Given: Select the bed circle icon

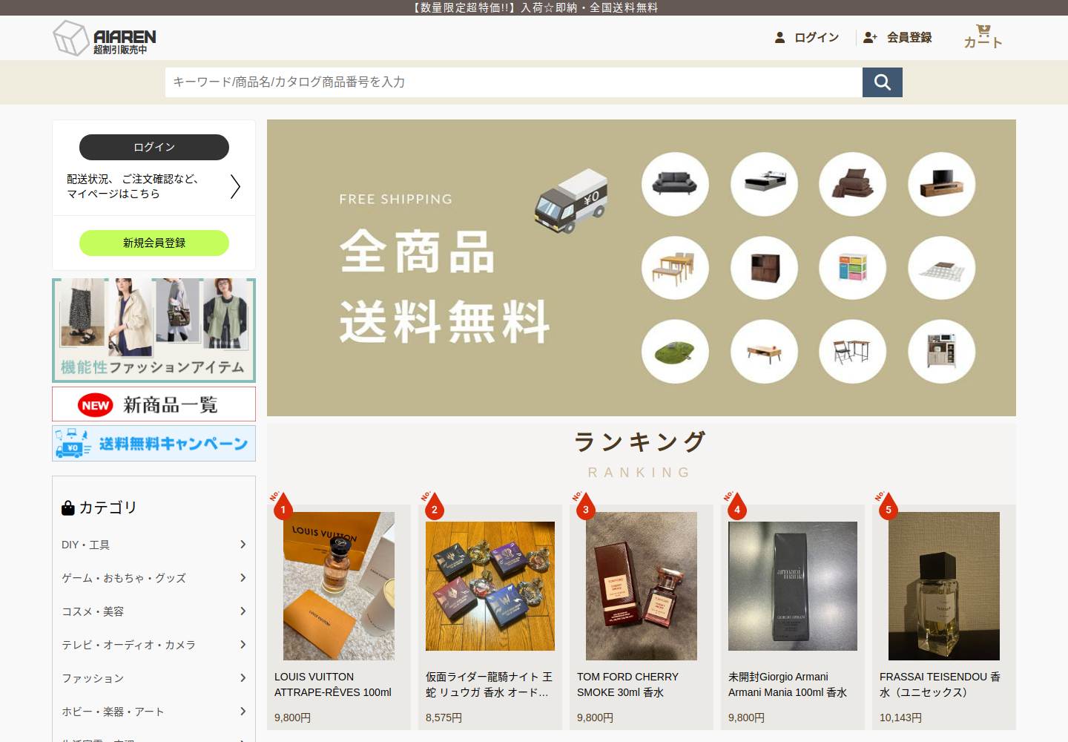Looking at the screenshot, I should tap(764, 184).
